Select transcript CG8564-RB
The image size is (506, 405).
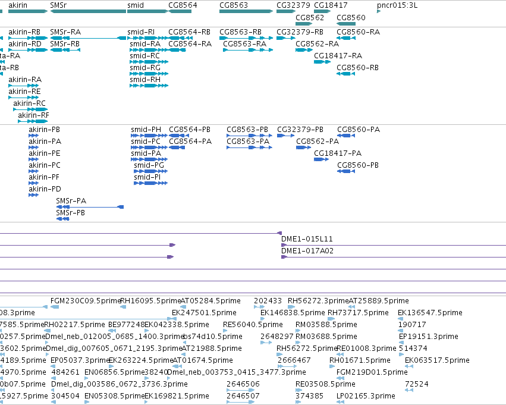190,32
